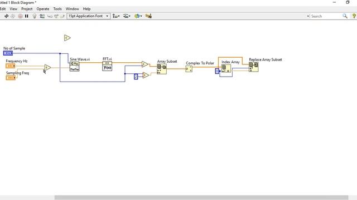Image resolution: width=357 pixels, height=200 pixels.
Task: Select triangle node wired to constant 2
Action: click(146, 75)
